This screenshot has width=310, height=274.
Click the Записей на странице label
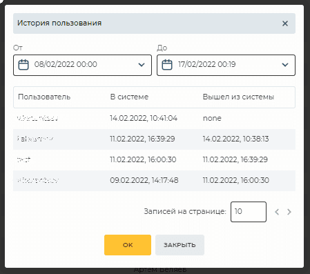[185, 211]
